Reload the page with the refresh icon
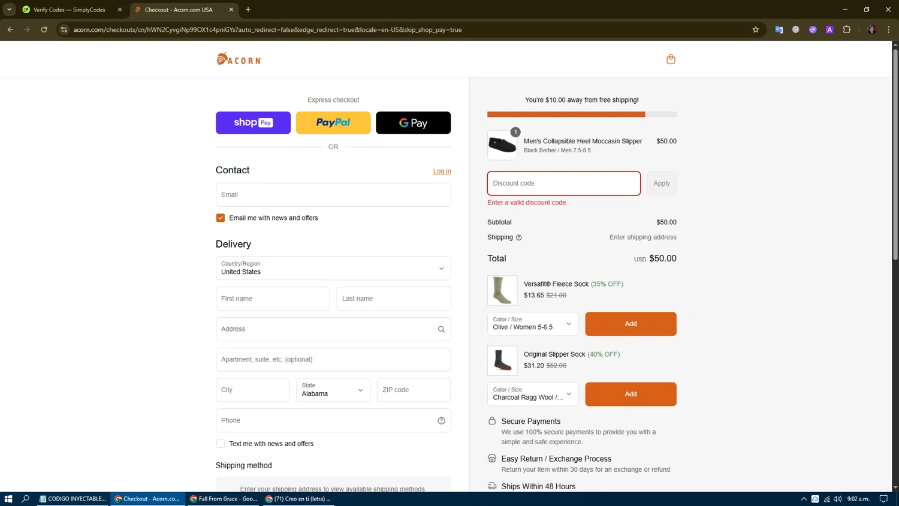 click(44, 29)
